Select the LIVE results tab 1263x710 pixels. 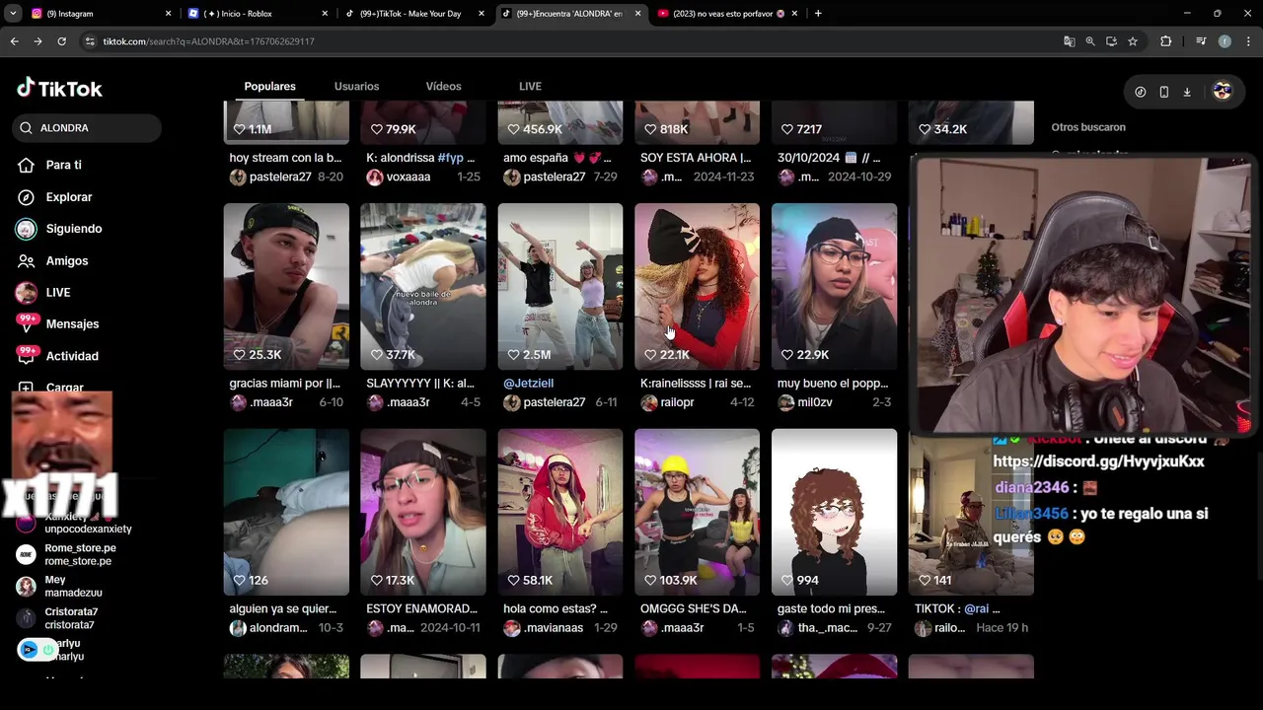530,86
